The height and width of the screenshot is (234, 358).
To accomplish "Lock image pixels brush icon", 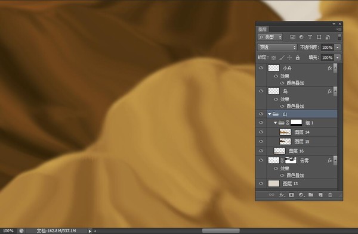I will 282,58.
